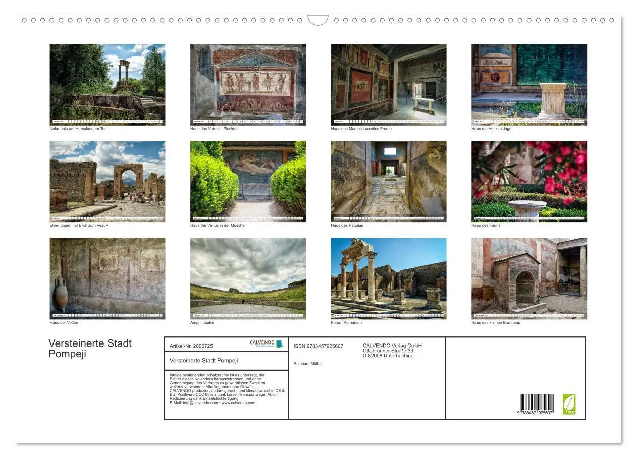Screen dimensions: 636x458
Task: Click the ISBN barcode graphic
Action: pos(536,403)
